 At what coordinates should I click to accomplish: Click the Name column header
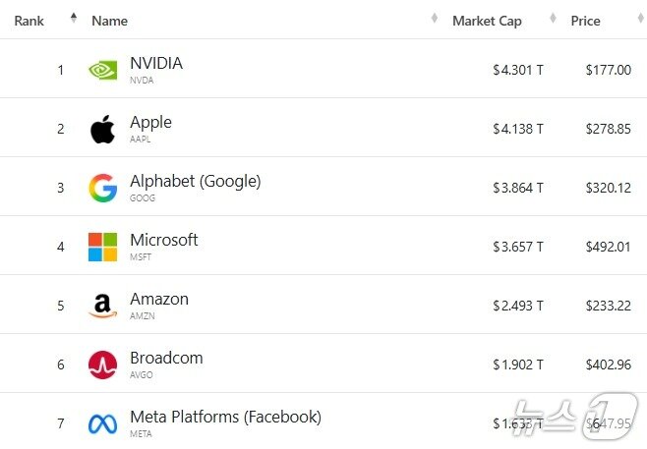[109, 21]
